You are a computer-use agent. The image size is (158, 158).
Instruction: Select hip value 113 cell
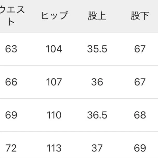(54, 148)
